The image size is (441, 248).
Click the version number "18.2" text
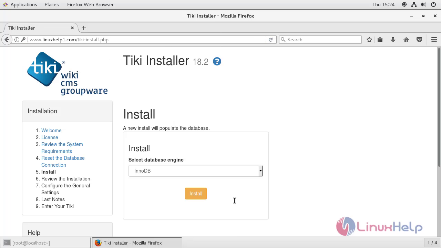[201, 62]
